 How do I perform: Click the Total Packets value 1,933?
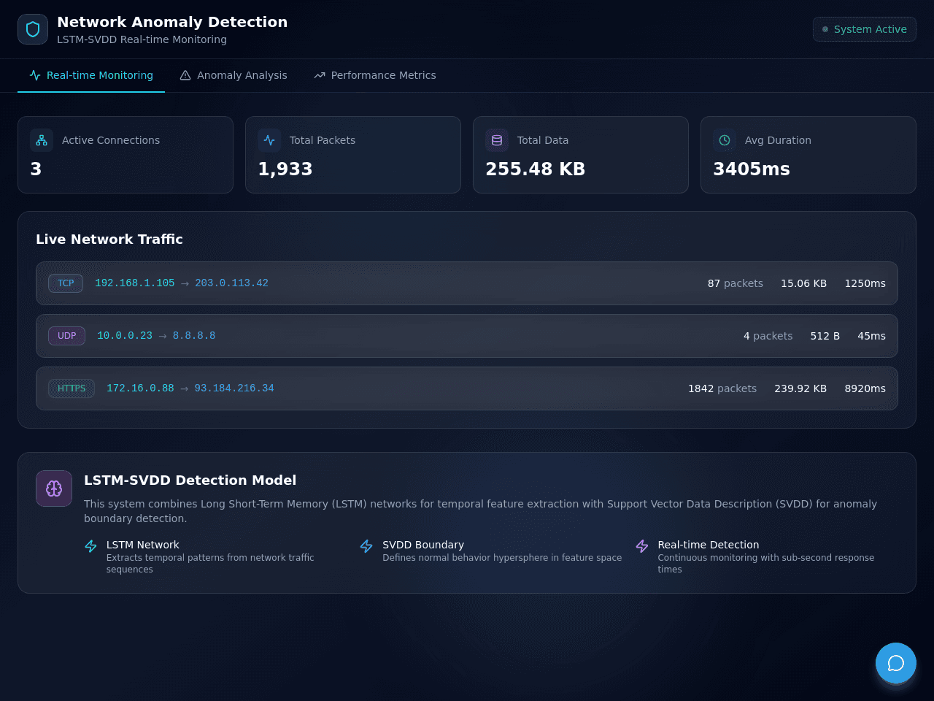[x=285, y=169]
